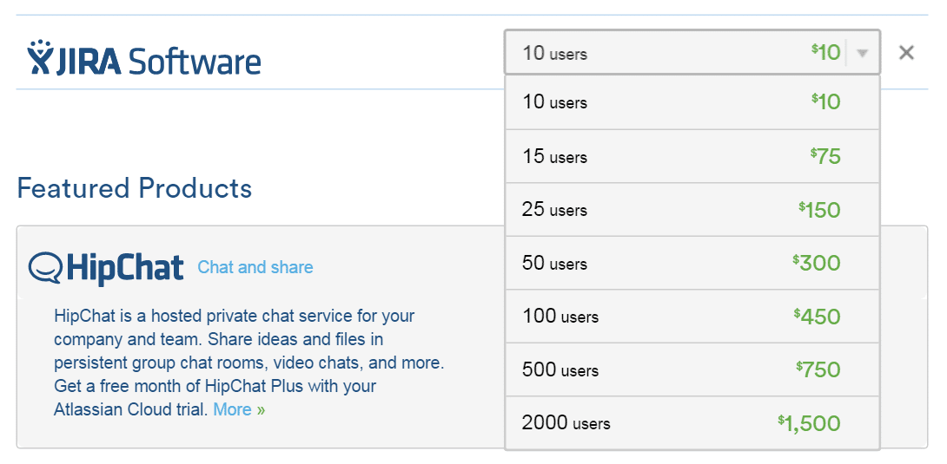The image size is (947, 464).
Task: Pick the 500 users $750 option
Action: (692, 369)
